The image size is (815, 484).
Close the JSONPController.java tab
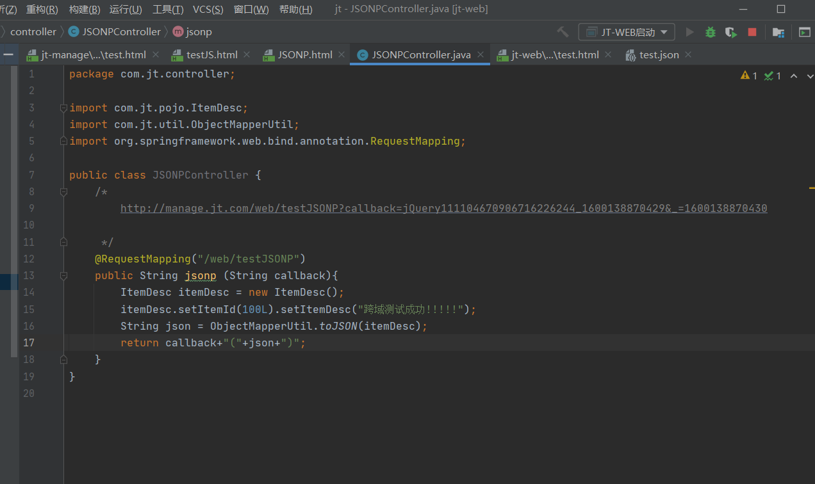tap(480, 54)
